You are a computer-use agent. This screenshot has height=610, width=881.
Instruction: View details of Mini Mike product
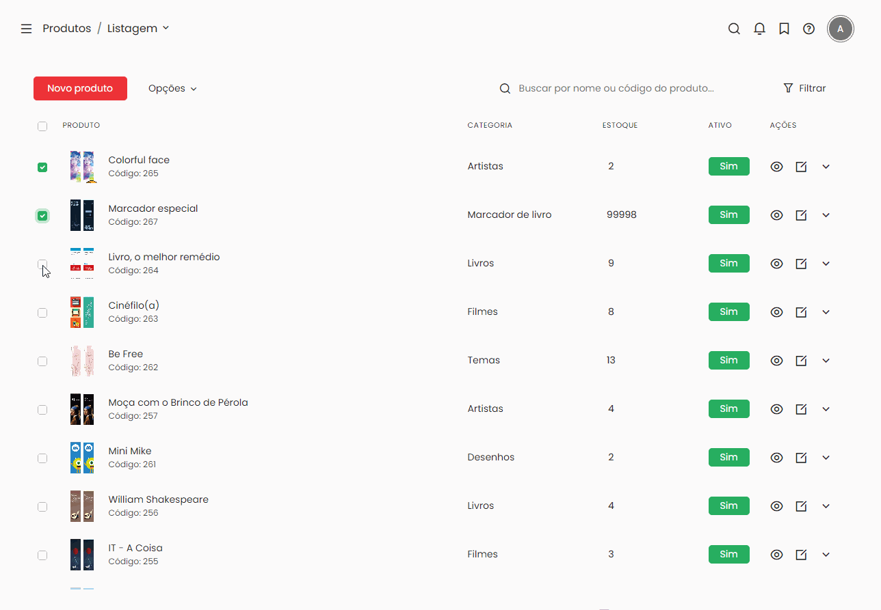(776, 458)
